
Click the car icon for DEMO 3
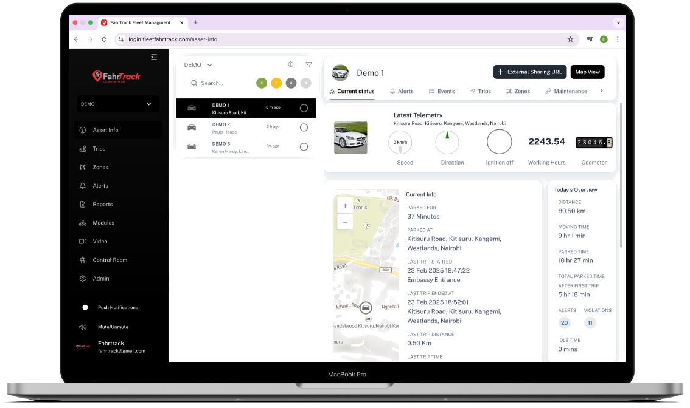(x=192, y=147)
